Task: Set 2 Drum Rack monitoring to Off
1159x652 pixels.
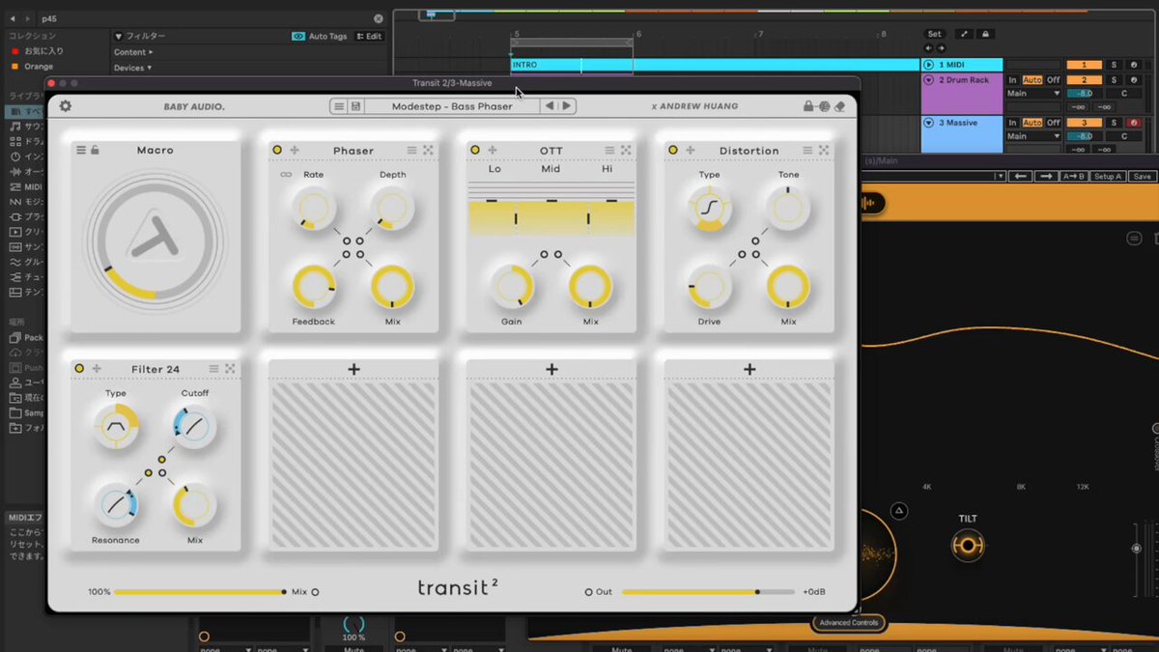Action: coord(1053,80)
